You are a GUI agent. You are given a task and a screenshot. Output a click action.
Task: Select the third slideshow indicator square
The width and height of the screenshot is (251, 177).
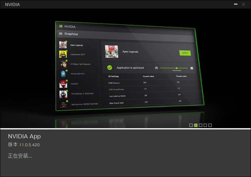point(201,125)
